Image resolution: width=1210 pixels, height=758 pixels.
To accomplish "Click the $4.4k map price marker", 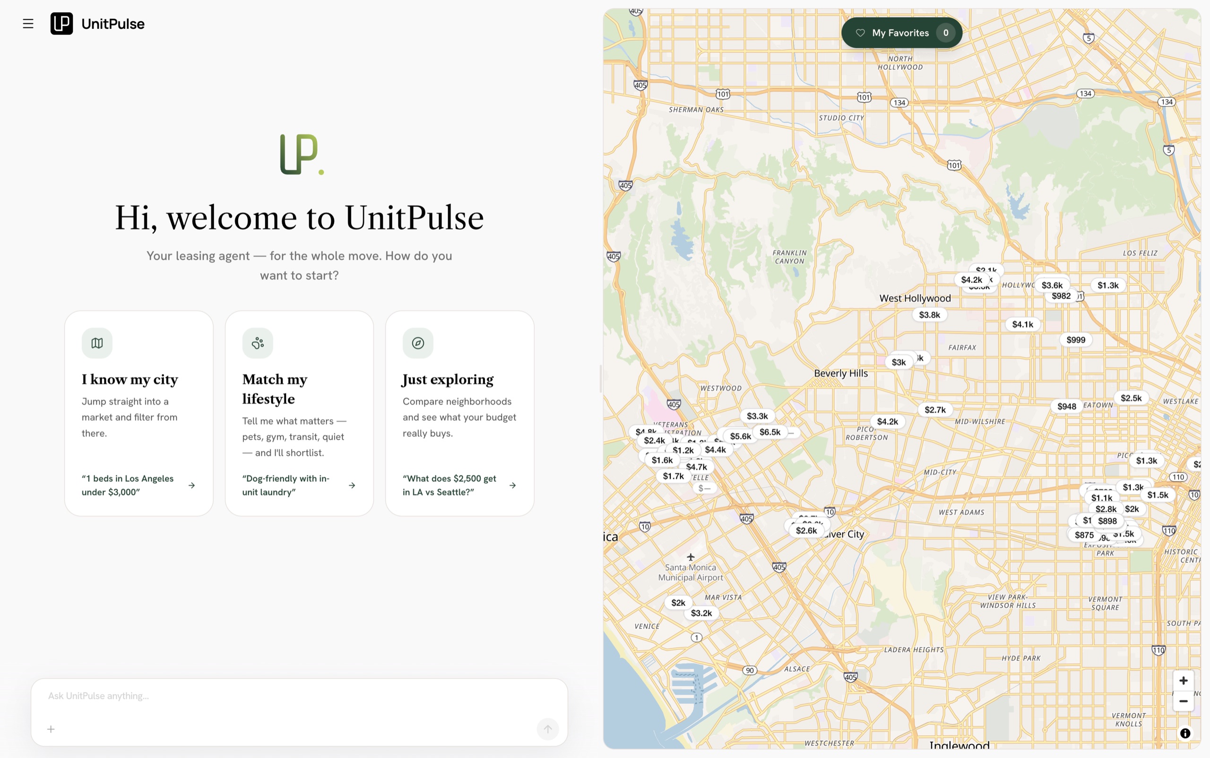I will 715,450.
